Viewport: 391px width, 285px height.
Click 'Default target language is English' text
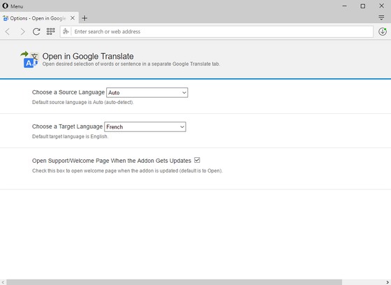point(70,136)
